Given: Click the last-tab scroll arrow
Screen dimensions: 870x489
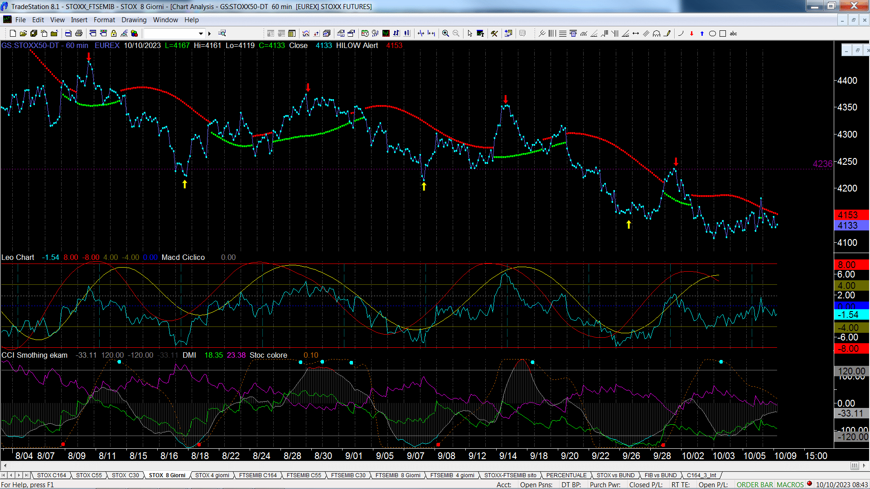Looking at the screenshot, I should (26, 475).
